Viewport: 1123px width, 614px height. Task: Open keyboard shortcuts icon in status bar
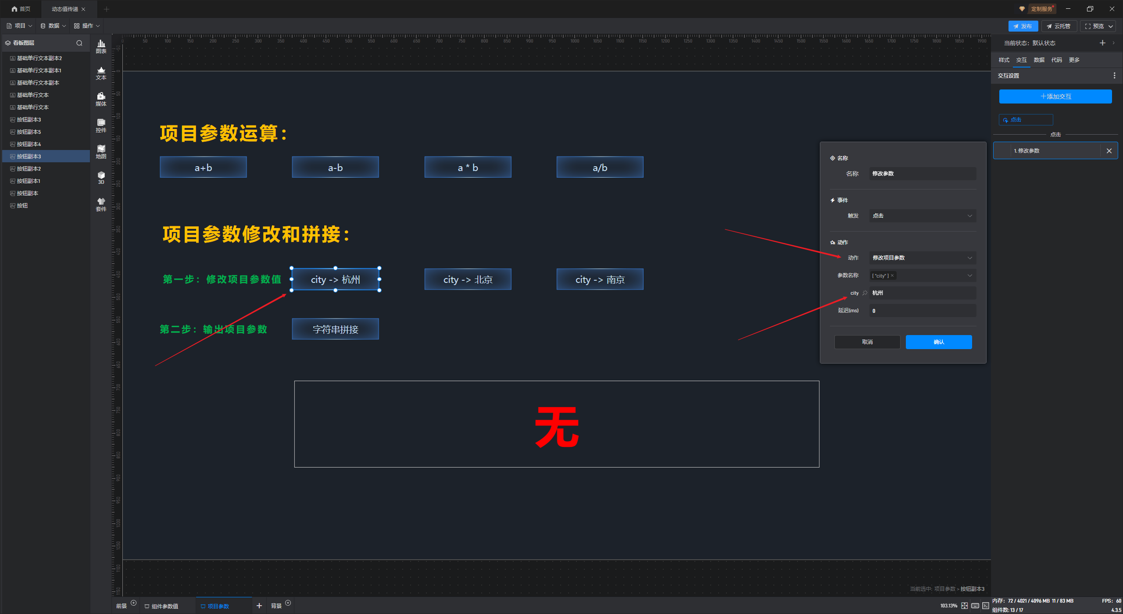point(975,606)
